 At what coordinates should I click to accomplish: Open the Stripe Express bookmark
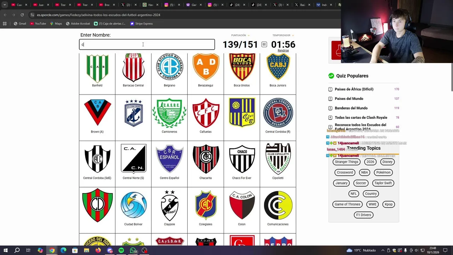point(142,23)
